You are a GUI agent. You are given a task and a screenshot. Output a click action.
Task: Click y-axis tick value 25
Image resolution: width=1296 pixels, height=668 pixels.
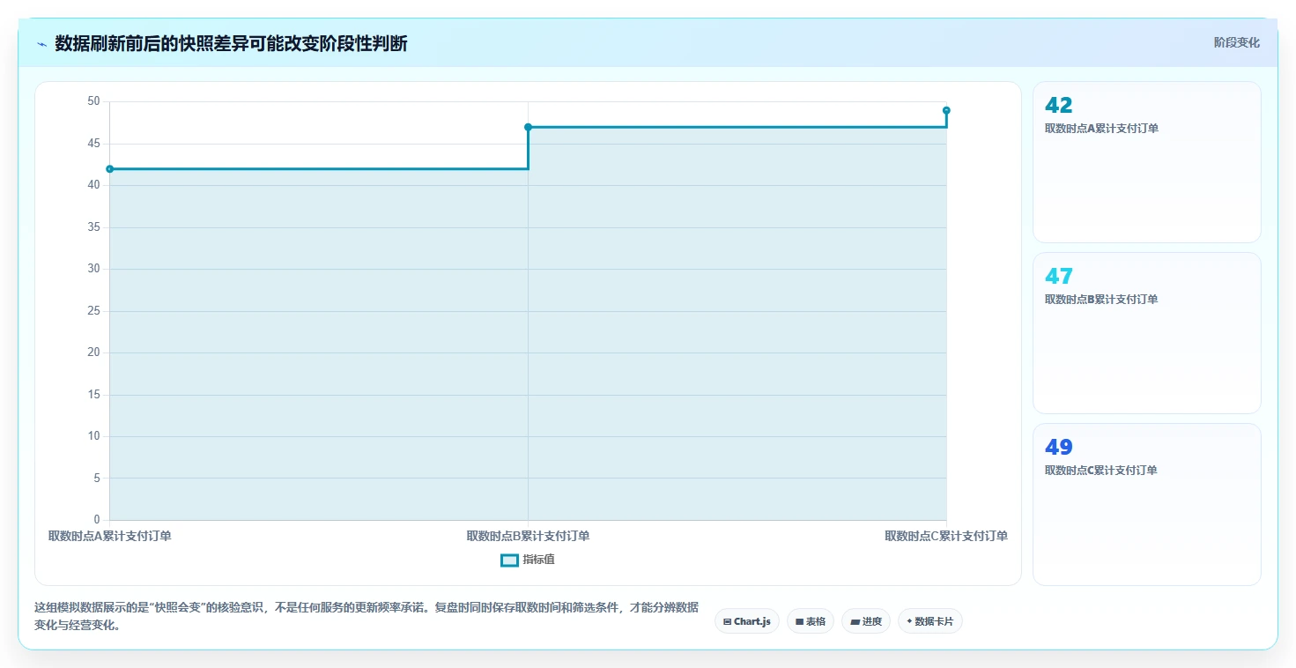point(93,311)
